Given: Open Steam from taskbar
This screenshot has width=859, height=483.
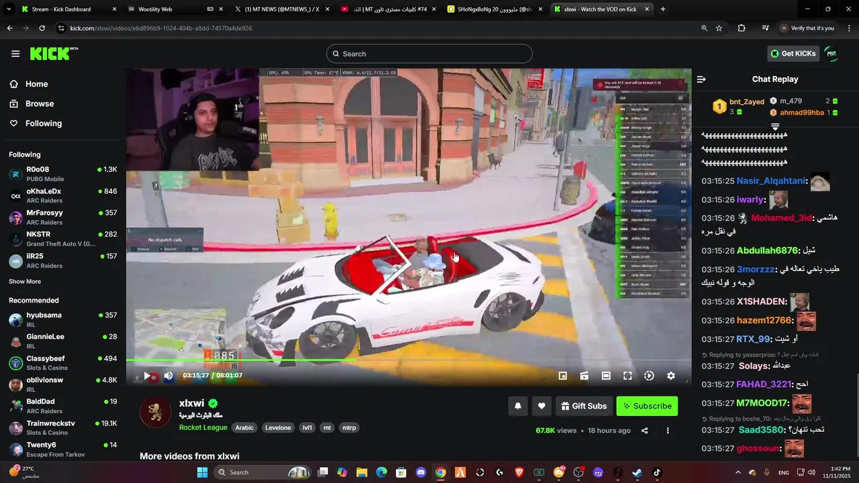Looking at the screenshot, I should [637, 472].
